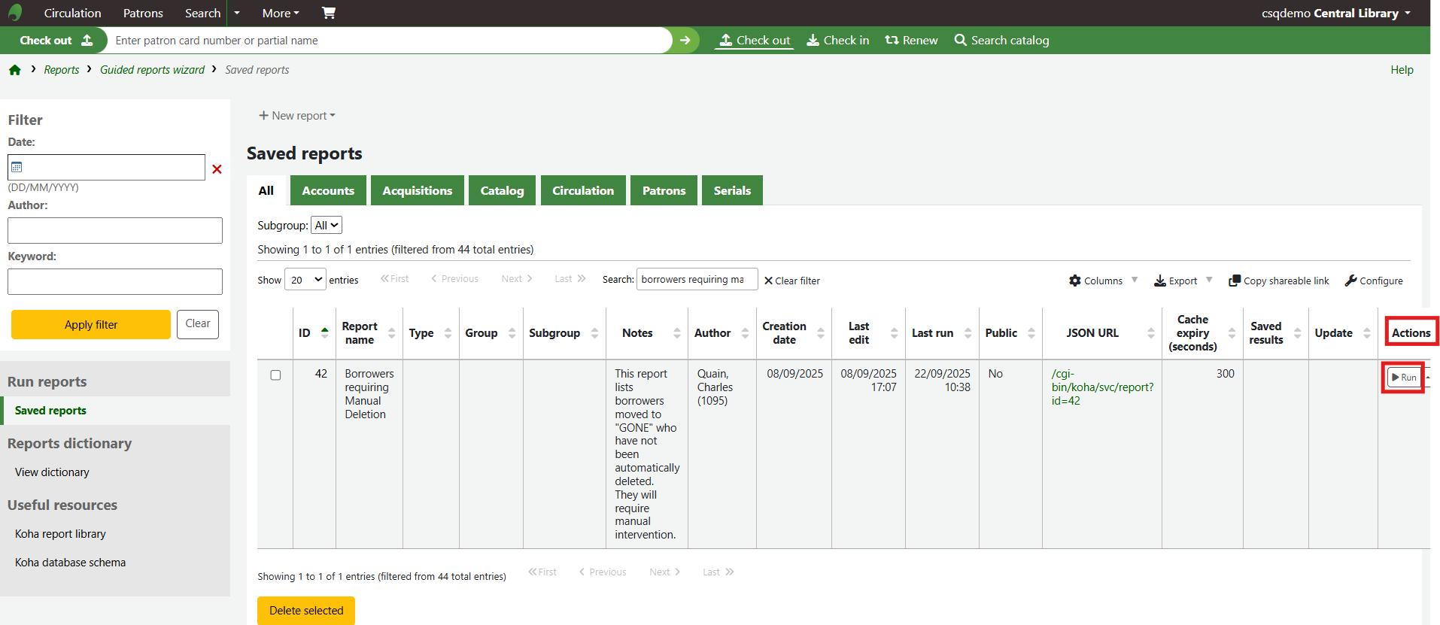Open the calendar date picker field
The height and width of the screenshot is (625, 1440).
coord(106,168)
